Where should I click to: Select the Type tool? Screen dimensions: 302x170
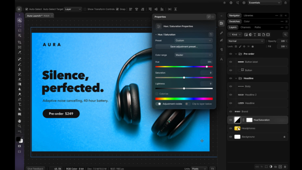tap(19, 104)
